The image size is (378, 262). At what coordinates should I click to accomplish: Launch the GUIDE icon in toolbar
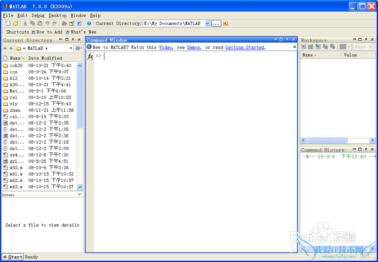coord(71,23)
